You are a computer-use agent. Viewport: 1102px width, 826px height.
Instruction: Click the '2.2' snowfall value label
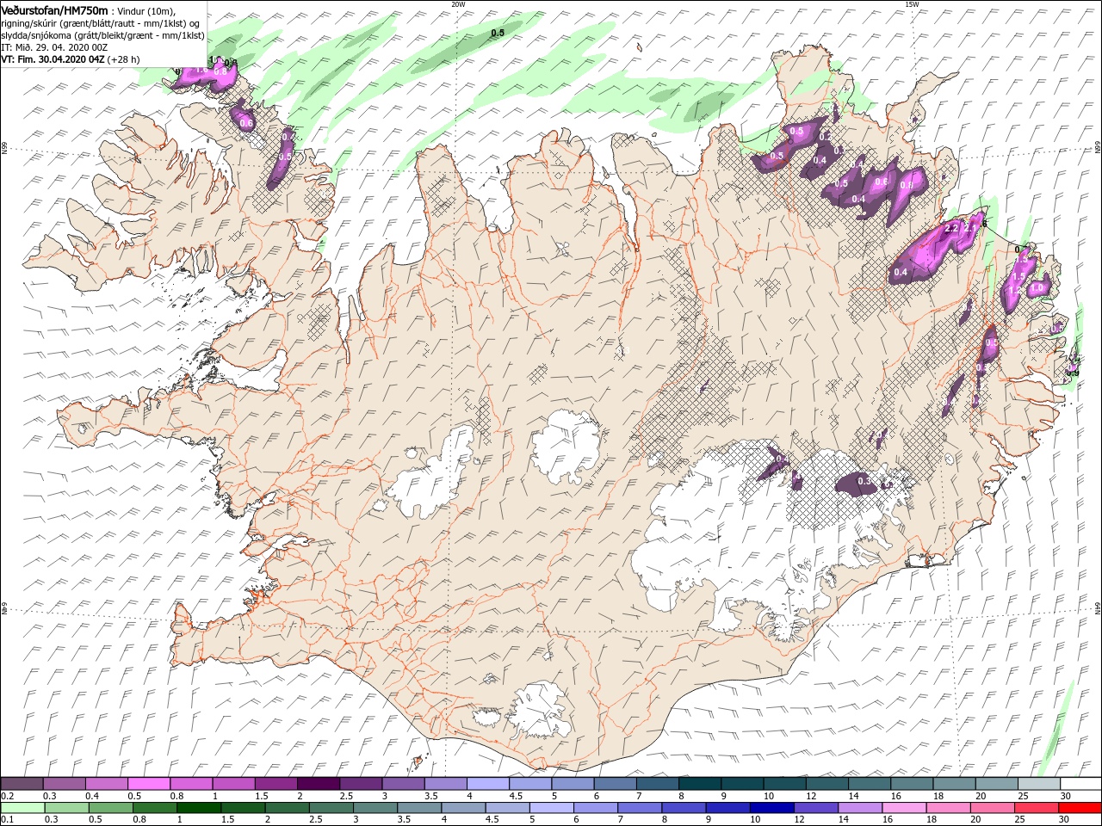pos(951,229)
